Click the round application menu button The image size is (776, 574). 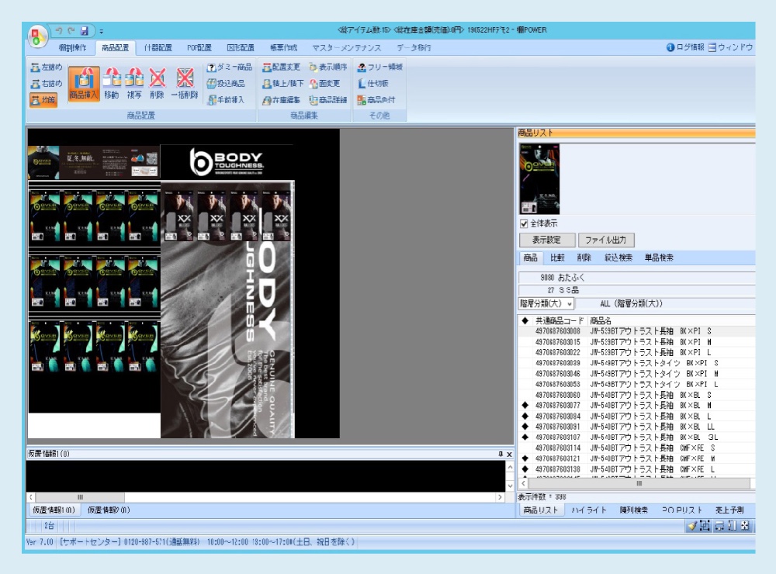pos(37,36)
